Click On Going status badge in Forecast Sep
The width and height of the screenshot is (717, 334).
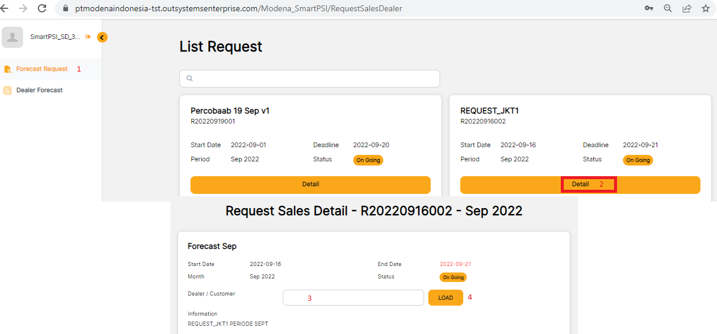pyautogui.click(x=453, y=277)
